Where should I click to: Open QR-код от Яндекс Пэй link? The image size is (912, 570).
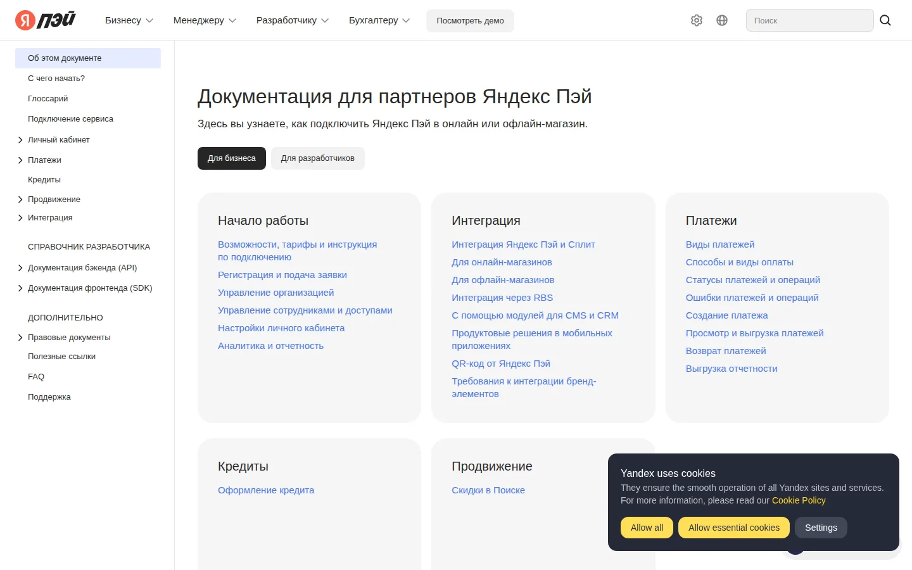(x=501, y=364)
